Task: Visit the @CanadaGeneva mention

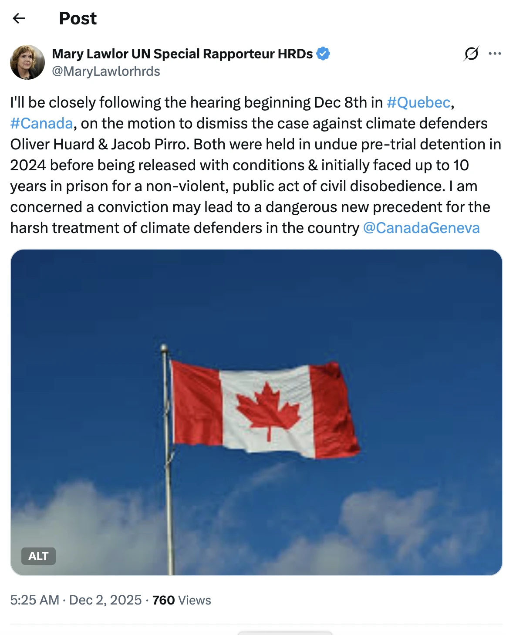Action: click(421, 228)
